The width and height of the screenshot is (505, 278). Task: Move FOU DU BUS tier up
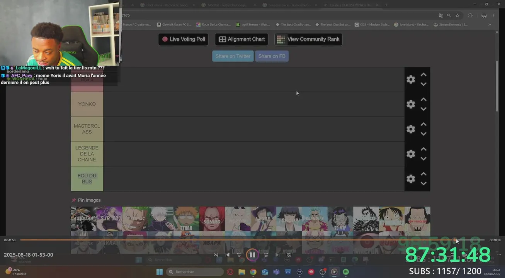pyautogui.click(x=423, y=174)
